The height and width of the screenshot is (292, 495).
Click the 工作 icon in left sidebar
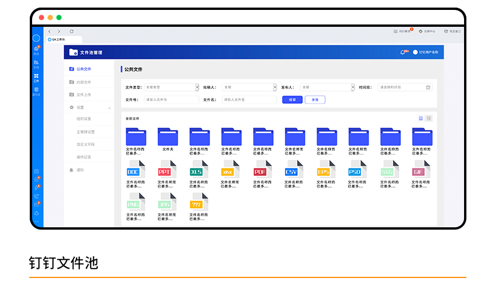[36, 77]
